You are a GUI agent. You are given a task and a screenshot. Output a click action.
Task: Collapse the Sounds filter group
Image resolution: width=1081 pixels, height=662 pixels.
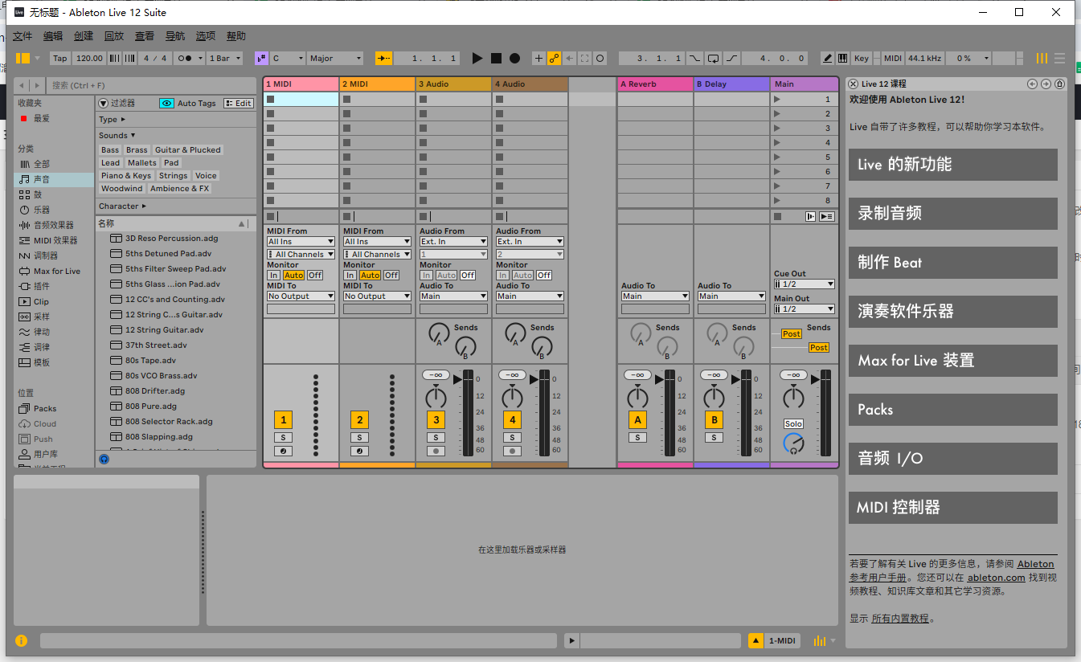(117, 135)
